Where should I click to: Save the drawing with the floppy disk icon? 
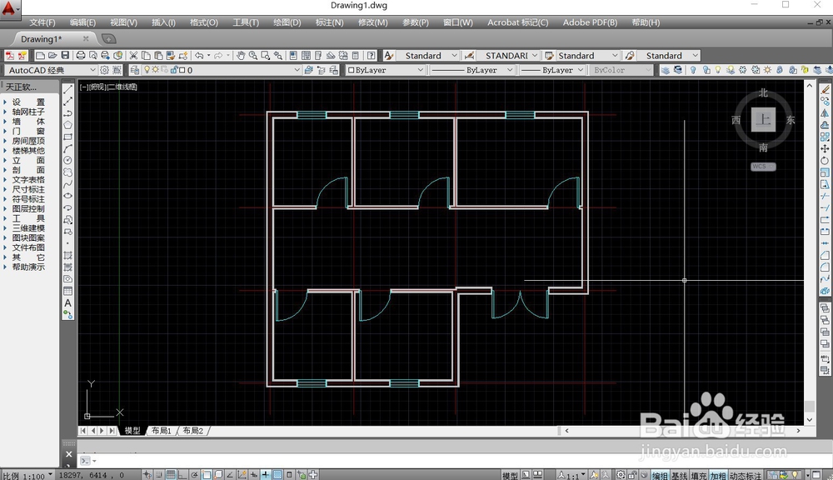[65, 55]
